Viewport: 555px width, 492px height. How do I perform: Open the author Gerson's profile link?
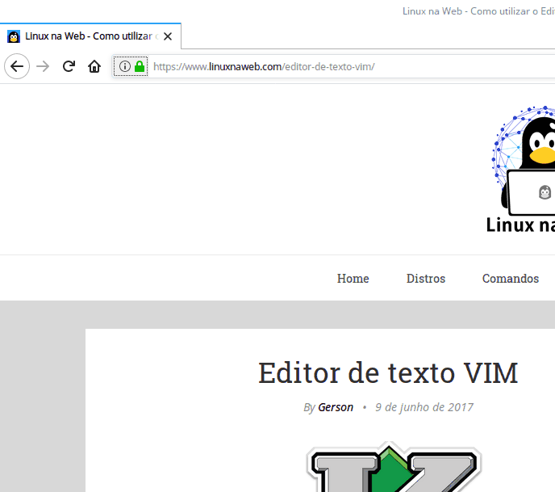click(x=336, y=407)
